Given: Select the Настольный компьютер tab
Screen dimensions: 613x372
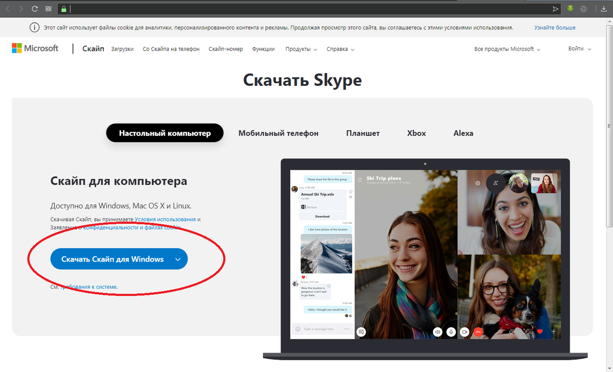Looking at the screenshot, I should click(165, 133).
